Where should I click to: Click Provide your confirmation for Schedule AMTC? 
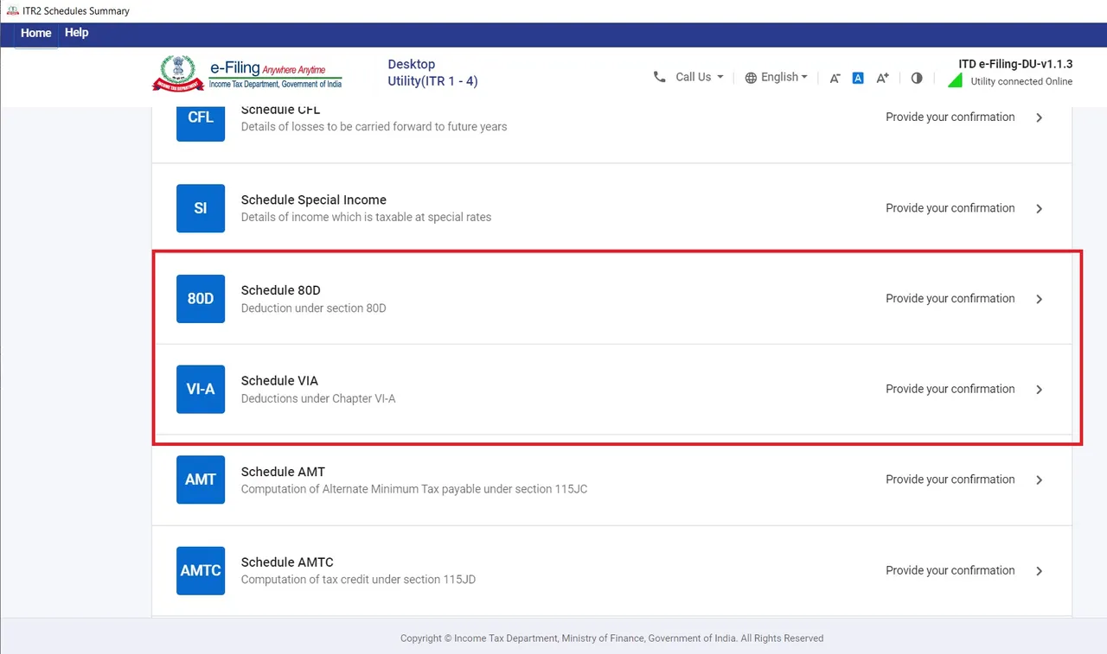coord(950,569)
